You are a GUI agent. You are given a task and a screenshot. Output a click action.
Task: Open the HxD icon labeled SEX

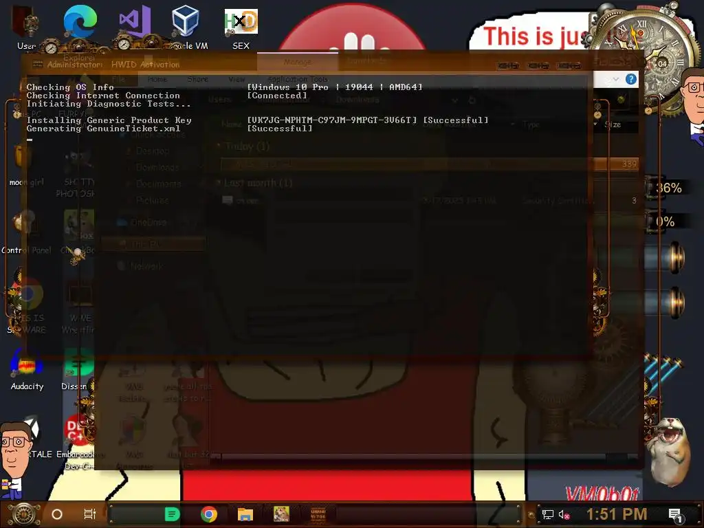coord(241,27)
